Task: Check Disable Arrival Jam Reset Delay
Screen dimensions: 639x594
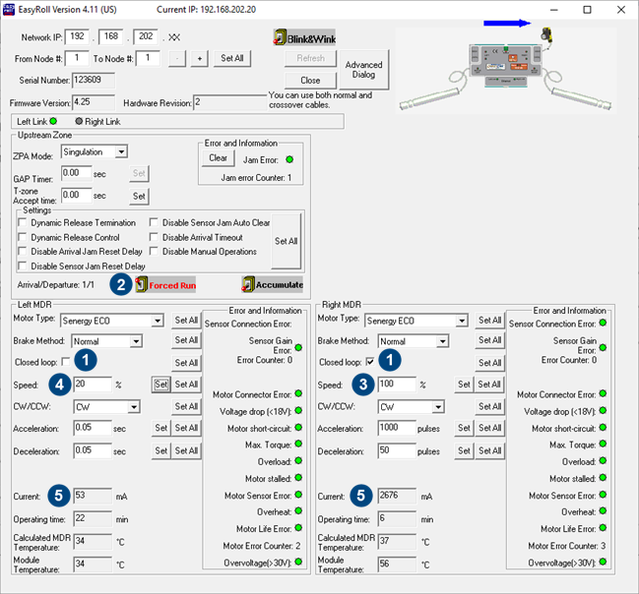Action: tap(23, 251)
